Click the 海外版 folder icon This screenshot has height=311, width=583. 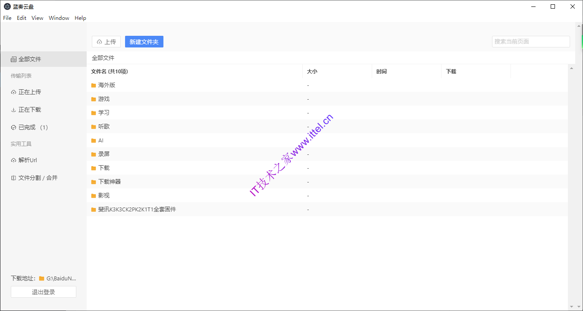point(94,85)
